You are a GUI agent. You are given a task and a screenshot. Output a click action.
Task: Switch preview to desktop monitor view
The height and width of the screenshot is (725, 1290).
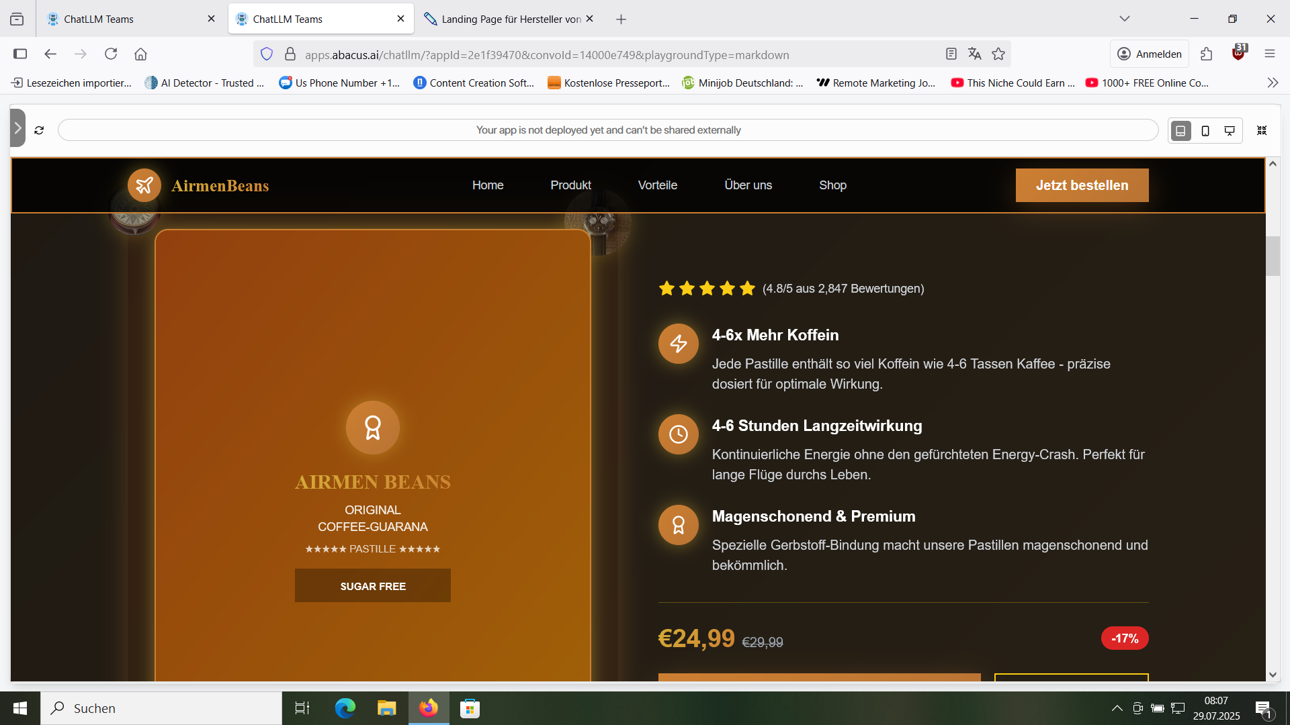[1230, 131]
